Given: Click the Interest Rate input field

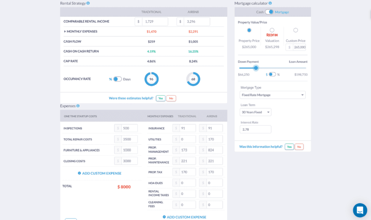Looking at the screenshot, I should click(255, 129).
